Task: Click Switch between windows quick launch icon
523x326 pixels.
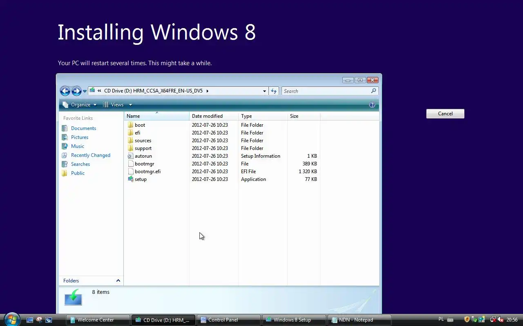Action: coord(49,320)
